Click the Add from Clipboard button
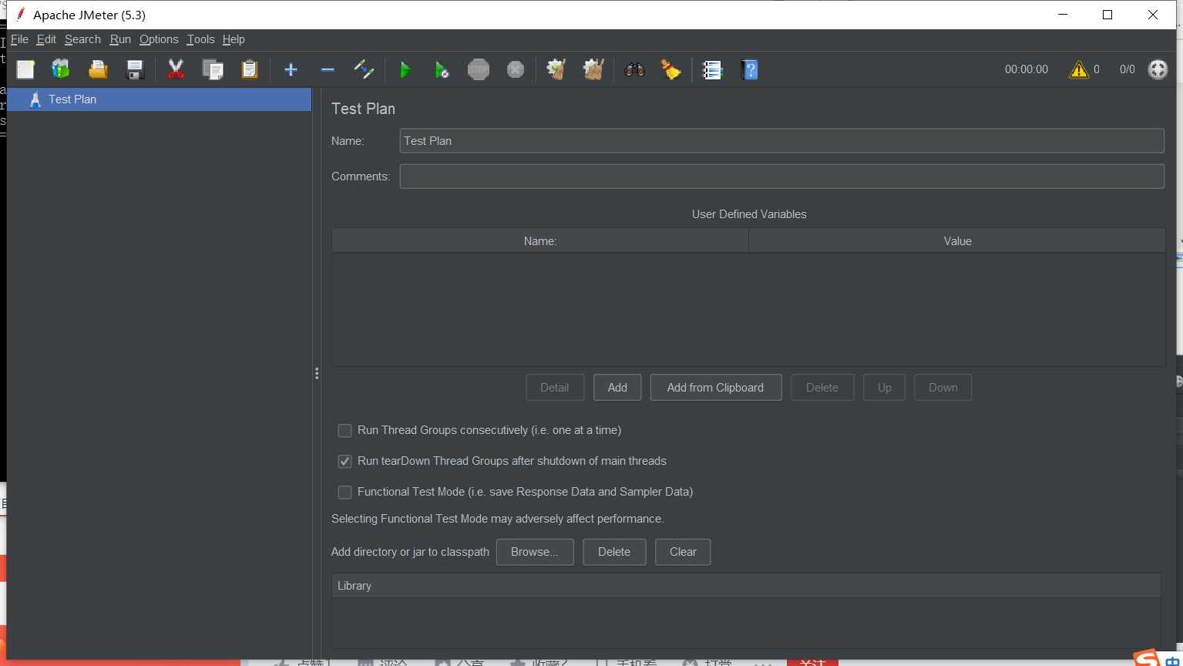 [x=716, y=388]
